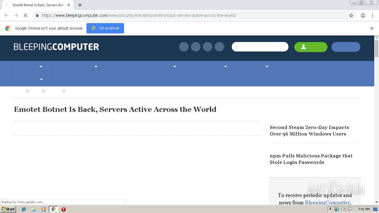Click the red Opera taskbar icon

(x=63, y=209)
